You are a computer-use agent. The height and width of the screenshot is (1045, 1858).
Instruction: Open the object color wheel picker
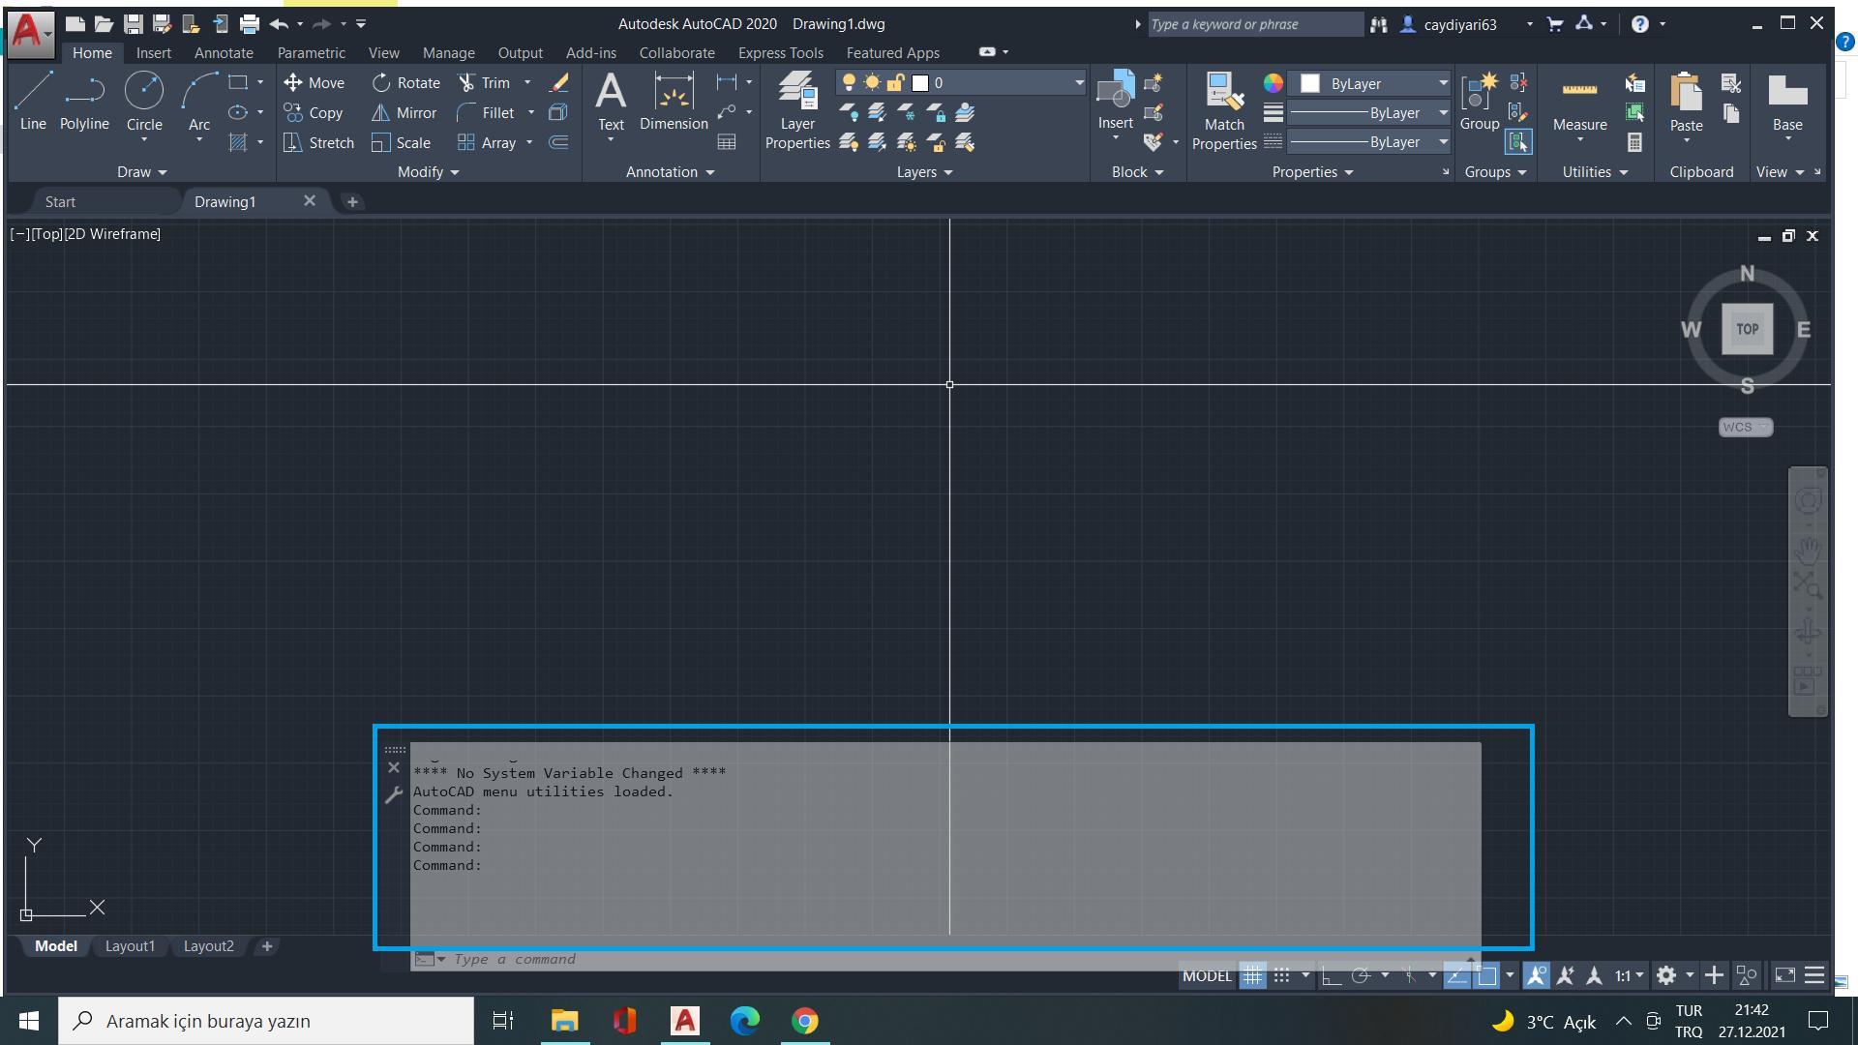(x=1273, y=83)
